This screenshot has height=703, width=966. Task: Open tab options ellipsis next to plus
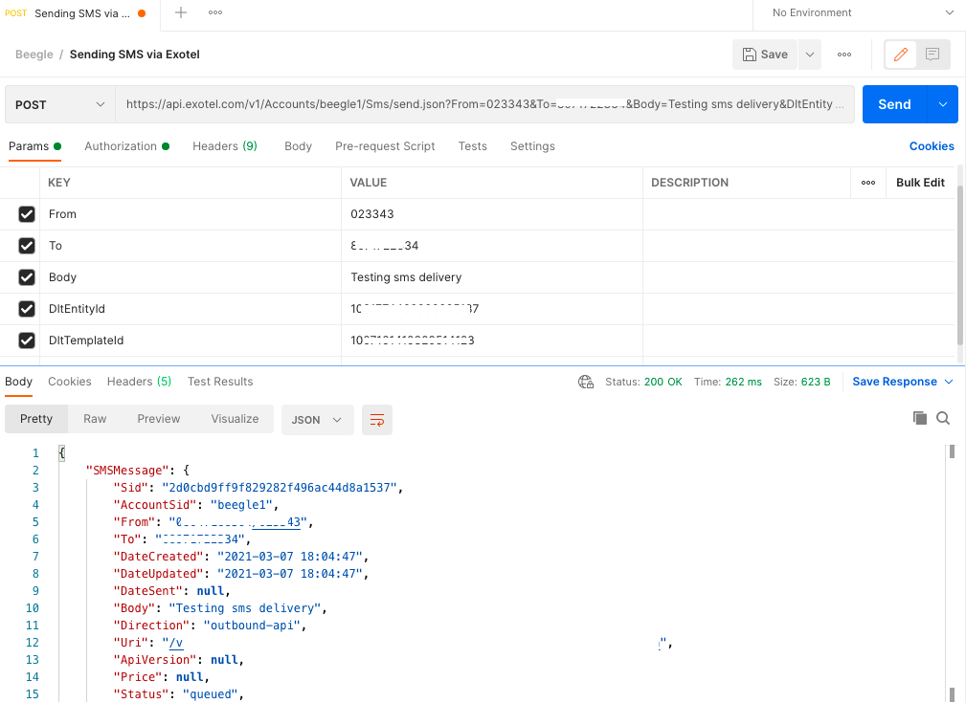pos(215,12)
